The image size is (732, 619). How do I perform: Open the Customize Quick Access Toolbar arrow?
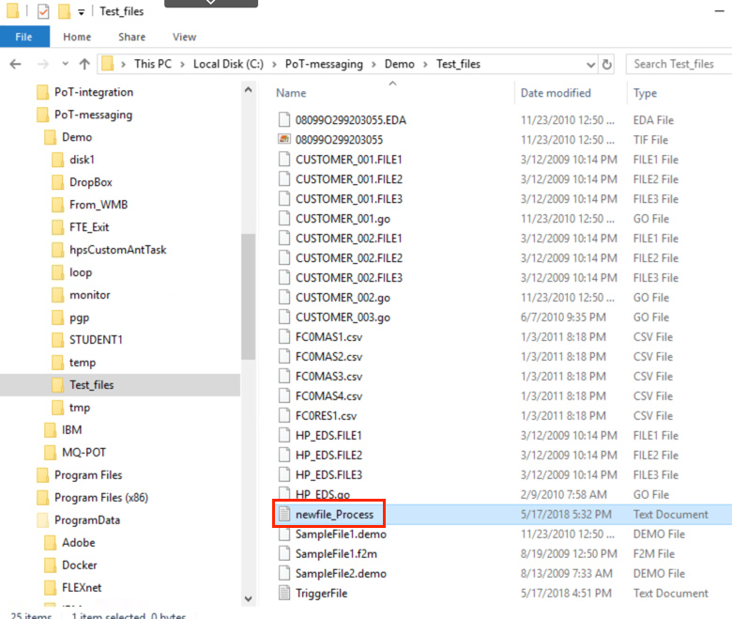(82, 12)
